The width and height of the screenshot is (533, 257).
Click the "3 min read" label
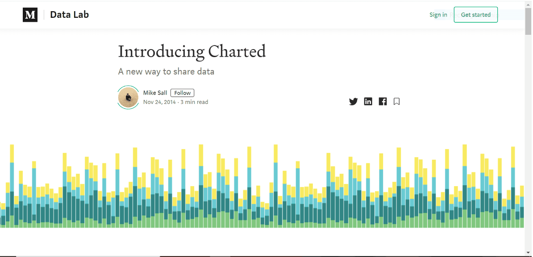tap(194, 102)
